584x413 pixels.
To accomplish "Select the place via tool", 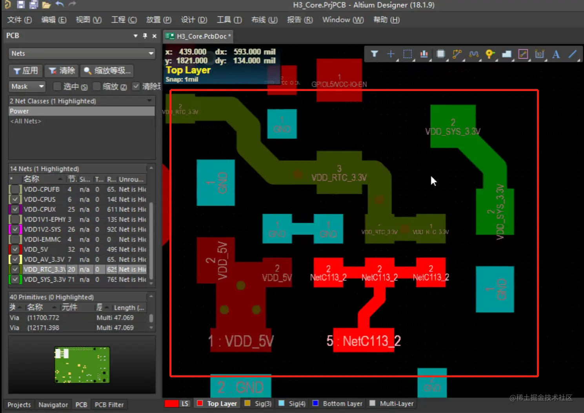I will click(x=490, y=54).
